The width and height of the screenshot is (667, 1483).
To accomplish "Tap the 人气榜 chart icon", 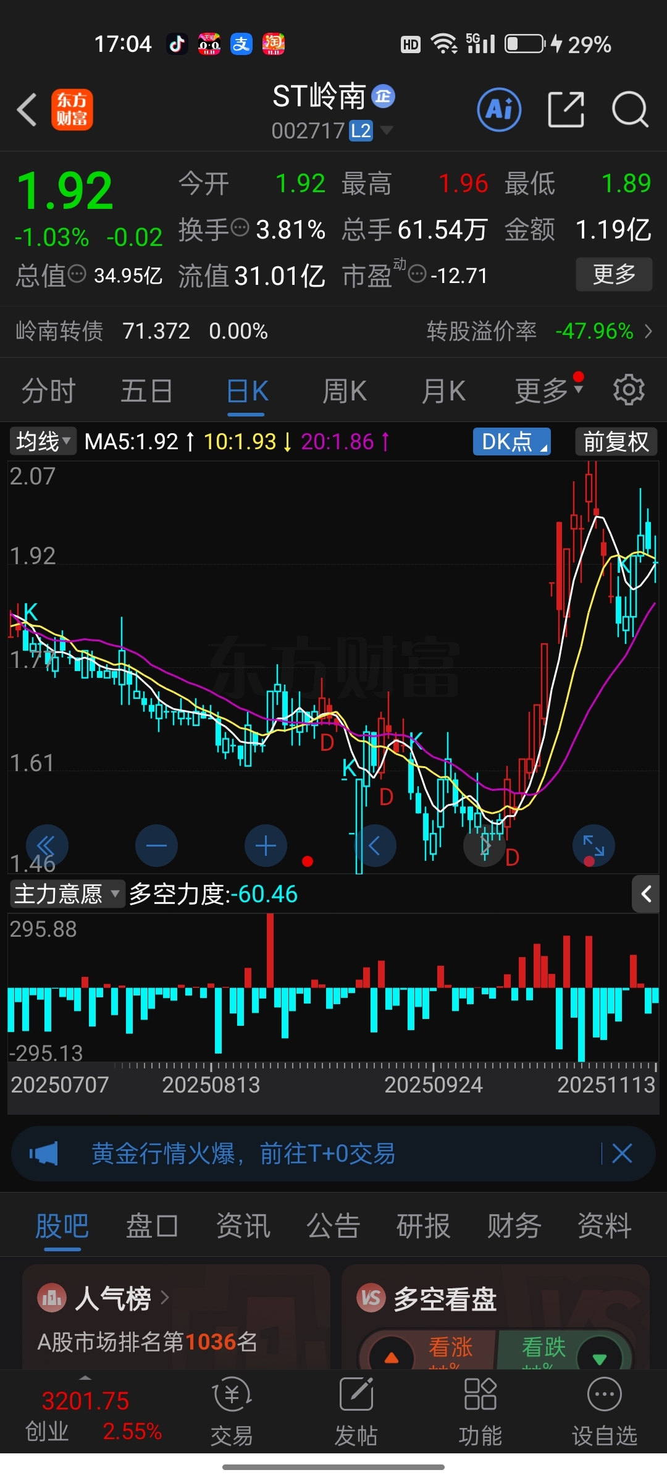I will click(x=51, y=1298).
